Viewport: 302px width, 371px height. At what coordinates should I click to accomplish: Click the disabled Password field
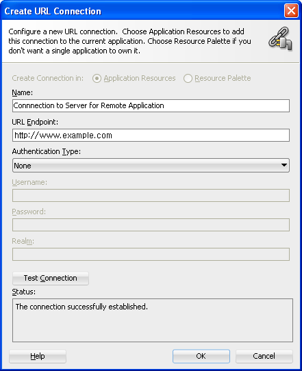click(151, 225)
